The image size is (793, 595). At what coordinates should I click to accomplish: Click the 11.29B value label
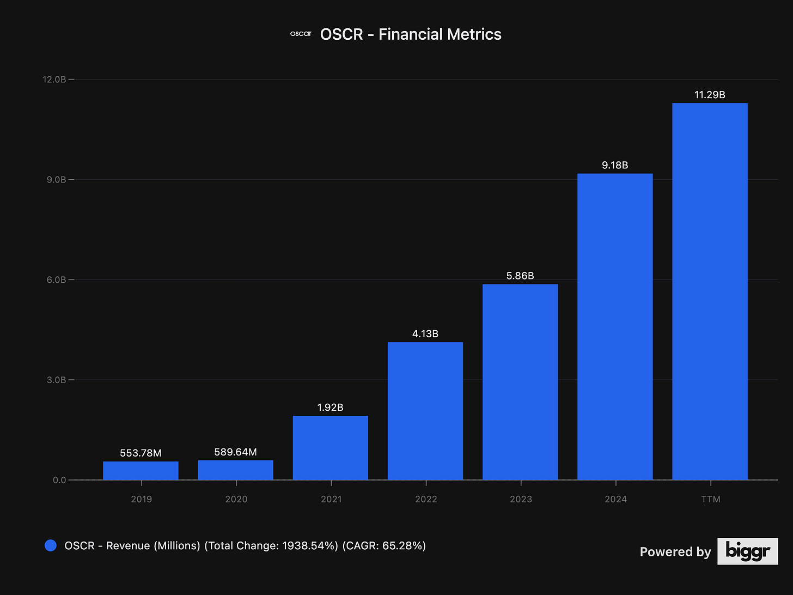point(710,95)
